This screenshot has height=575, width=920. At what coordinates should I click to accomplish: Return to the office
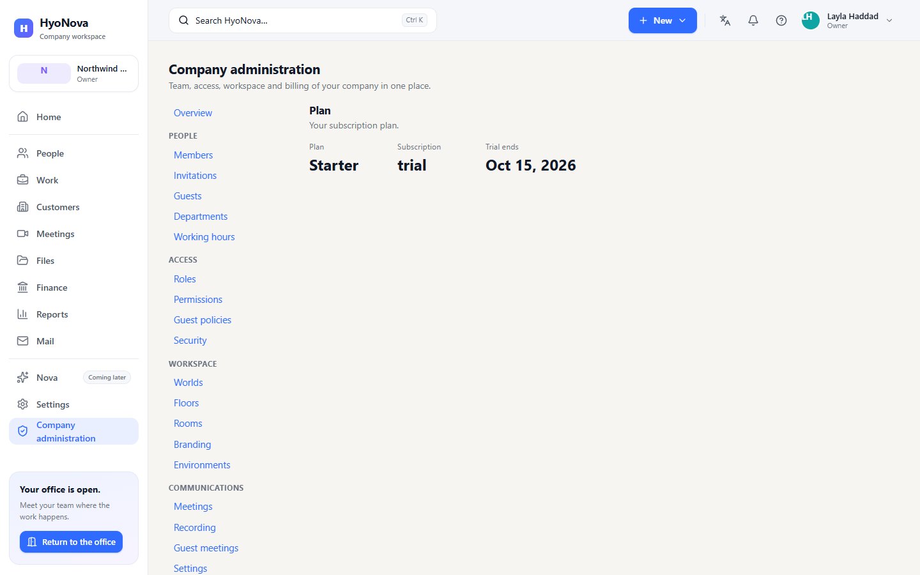point(71,542)
